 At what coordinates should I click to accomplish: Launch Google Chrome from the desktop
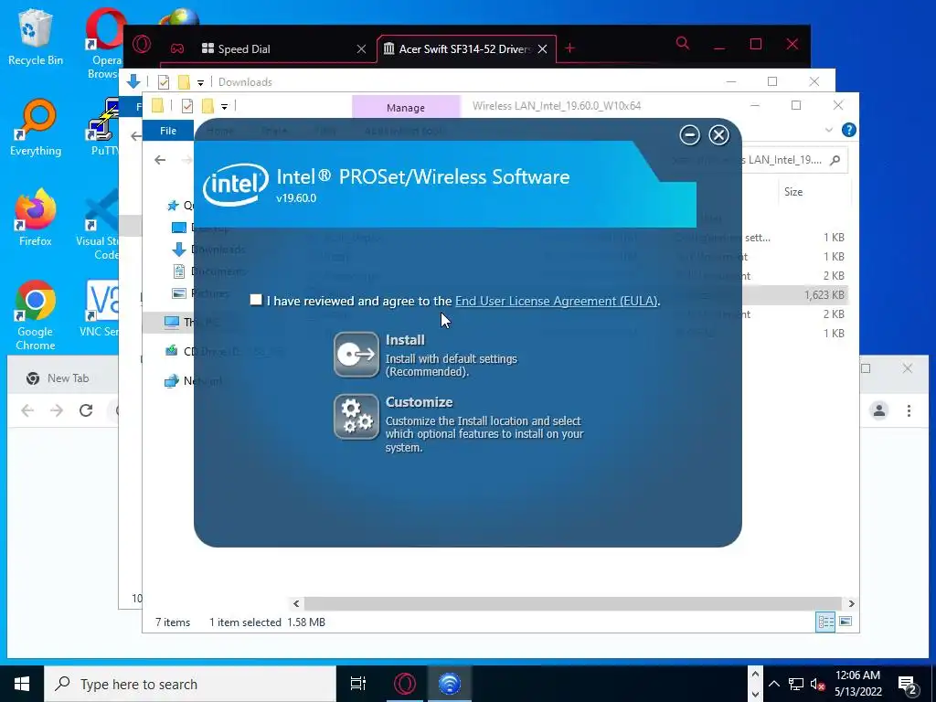(36, 315)
